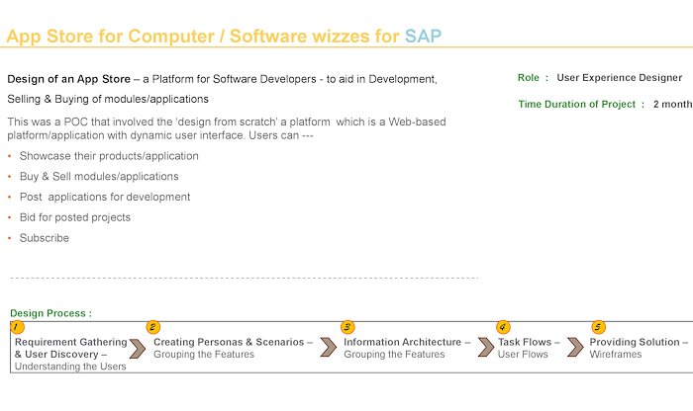
Task: Click the chevron arrow after Requirement Gathering
Action: pyautogui.click(x=138, y=349)
